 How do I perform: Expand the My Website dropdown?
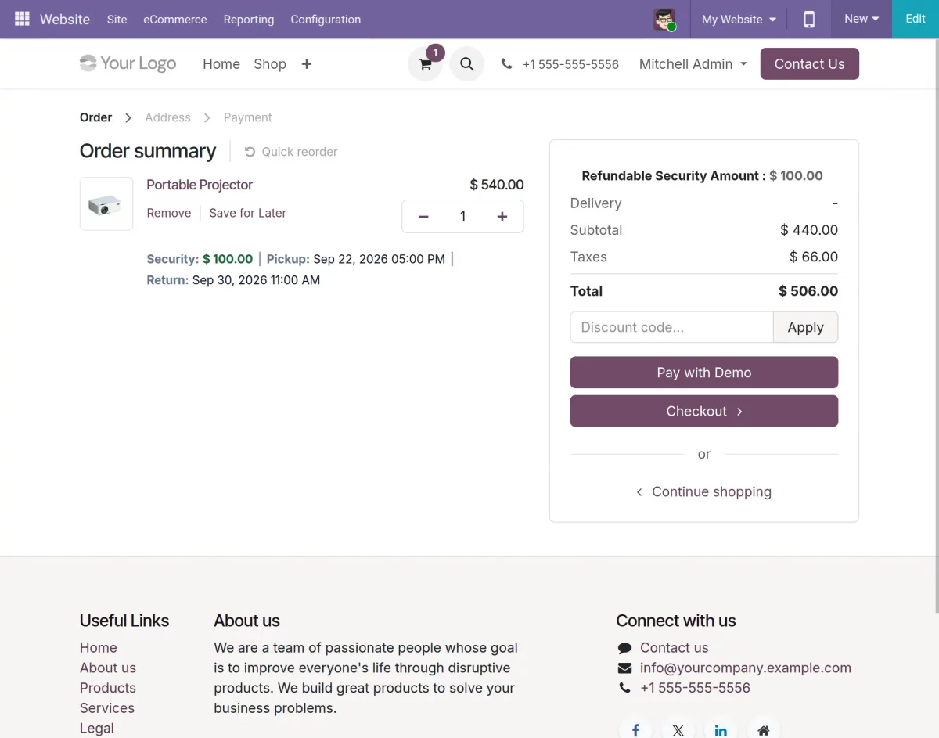[x=739, y=19]
